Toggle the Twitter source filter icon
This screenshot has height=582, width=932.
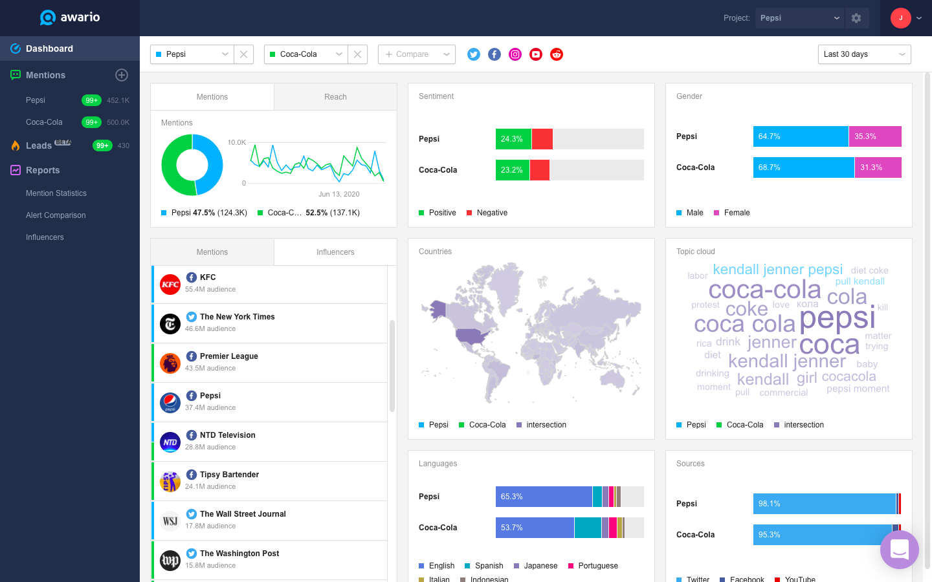point(474,54)
